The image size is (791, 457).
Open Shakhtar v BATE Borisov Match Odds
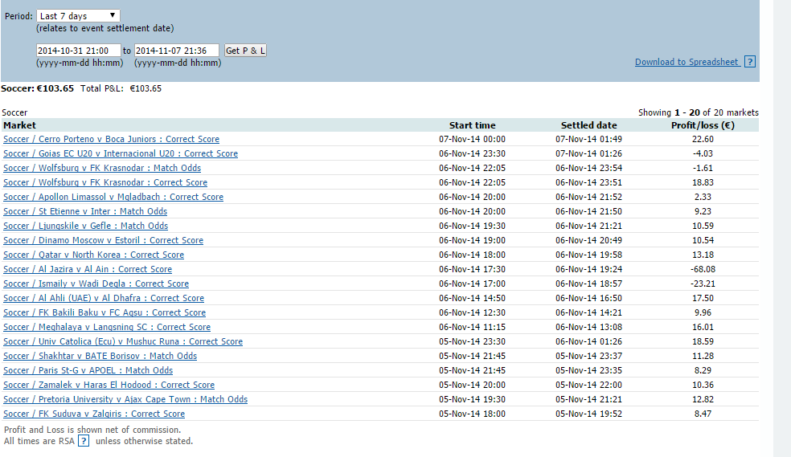coord(100,356)
